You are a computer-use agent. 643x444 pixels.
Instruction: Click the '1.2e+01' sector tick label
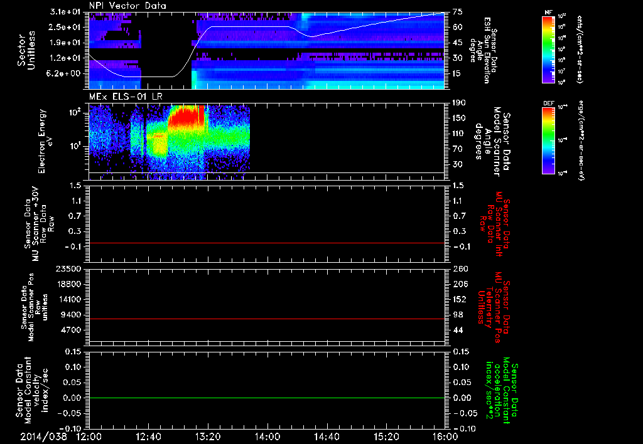[65, 58]
